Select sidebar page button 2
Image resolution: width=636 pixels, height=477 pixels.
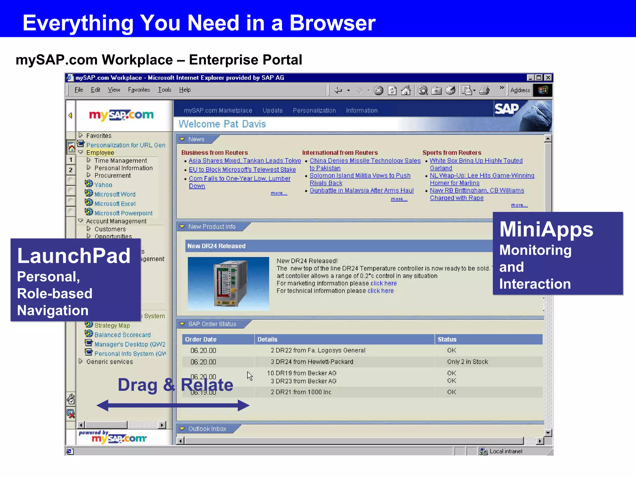coord(71,170)
